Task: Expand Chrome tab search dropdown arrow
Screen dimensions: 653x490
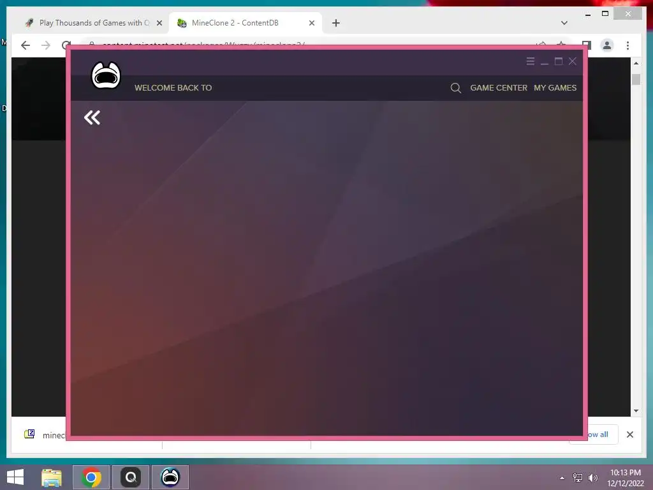Action: [x=564, y=23]
